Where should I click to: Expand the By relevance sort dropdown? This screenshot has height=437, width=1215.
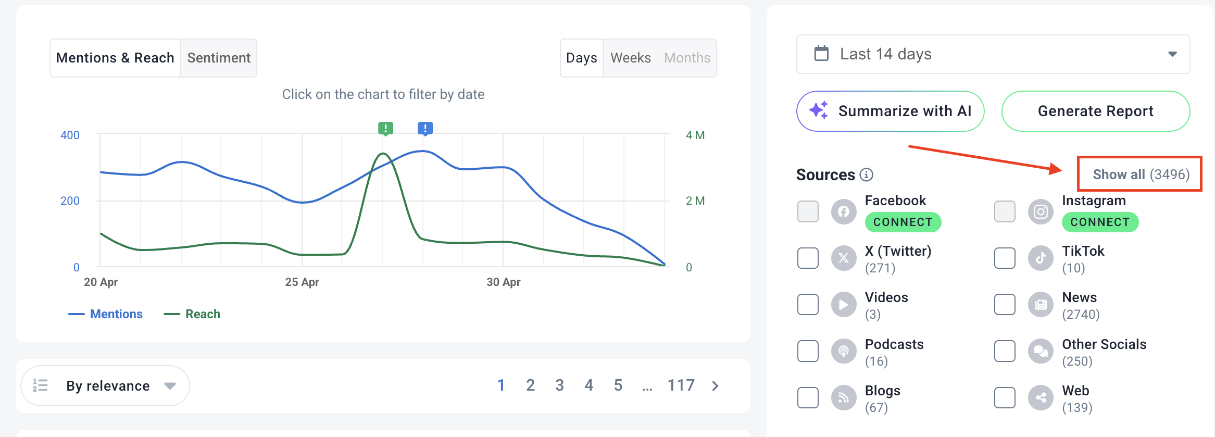tap(105, 385)
